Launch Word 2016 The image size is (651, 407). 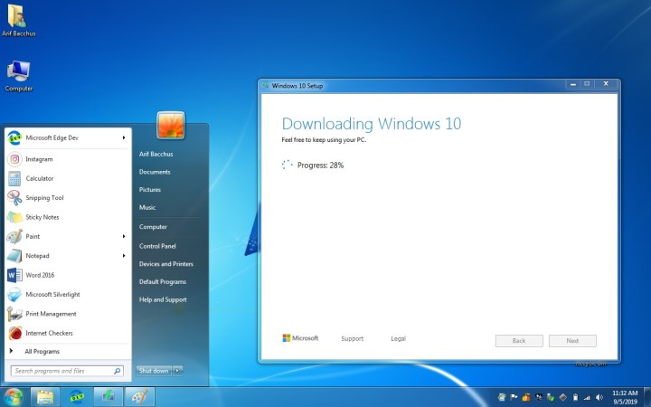[x=40, y=275]
